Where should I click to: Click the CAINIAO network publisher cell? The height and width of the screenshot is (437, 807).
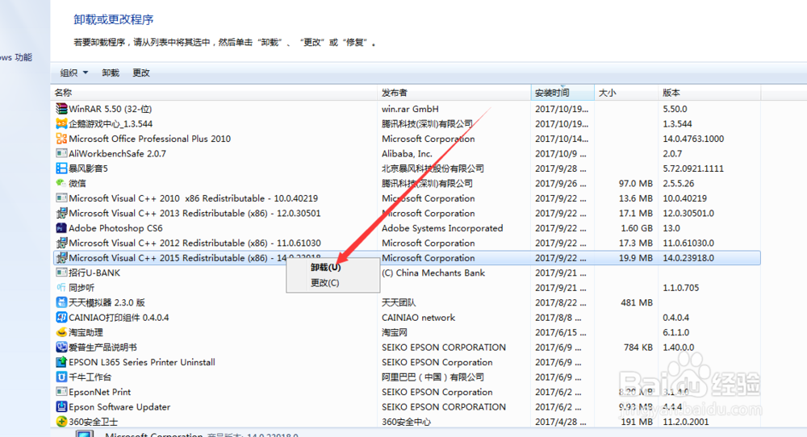pyautogui.click(x=418, y=318)
